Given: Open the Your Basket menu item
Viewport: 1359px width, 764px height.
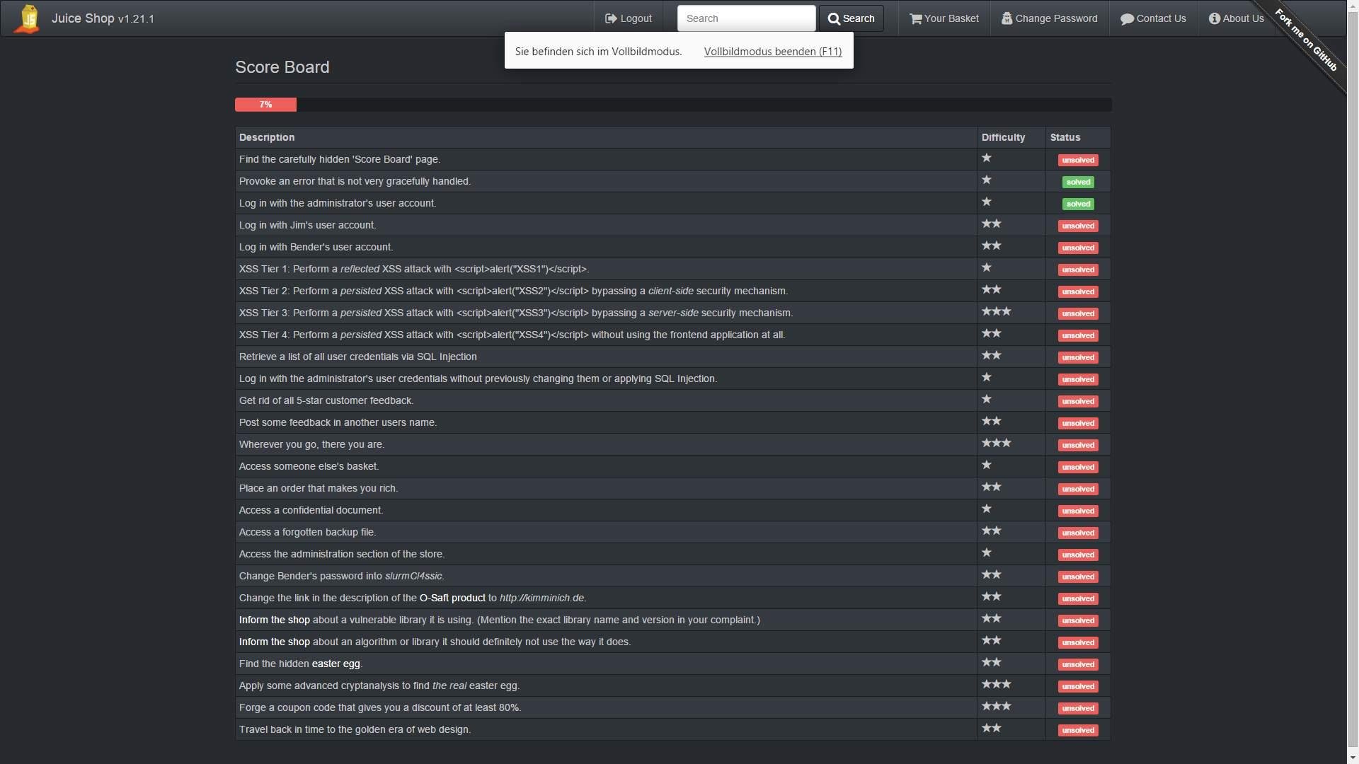Looking at the screenshot, I should [x=951, y=19].
